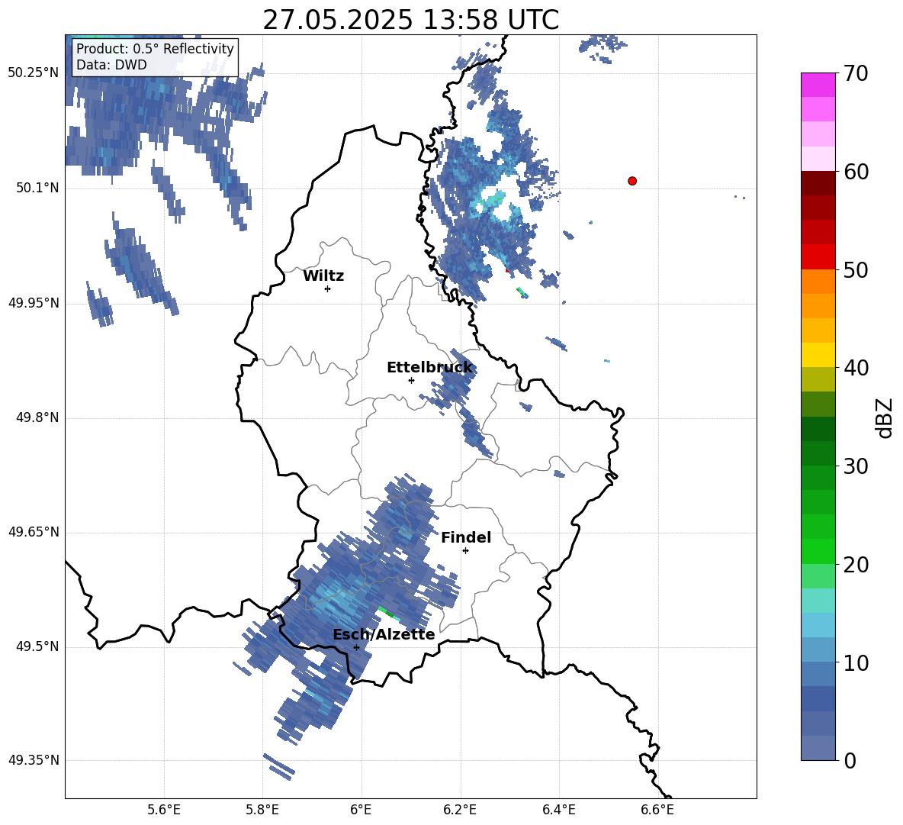The width and height of the screenshot is (903, 825).
Task: Click the colorbar tick label 20
Action: coord(856,565)
